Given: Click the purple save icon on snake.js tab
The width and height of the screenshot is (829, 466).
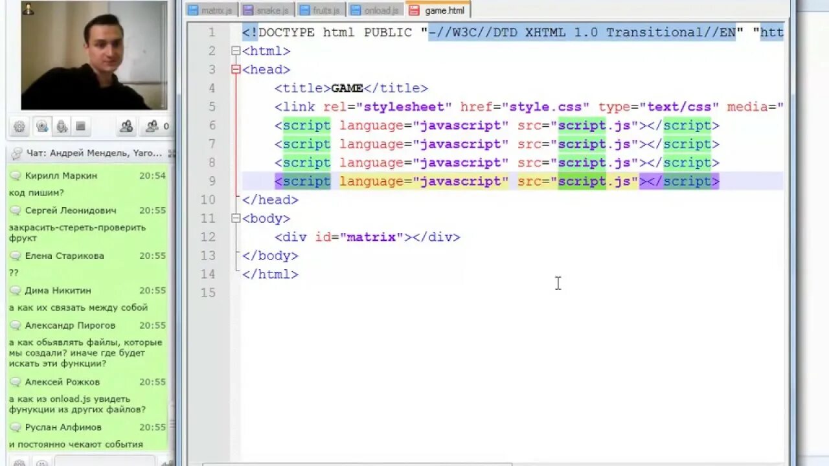Looking at the screenshot, I should [x=248, y=10].
